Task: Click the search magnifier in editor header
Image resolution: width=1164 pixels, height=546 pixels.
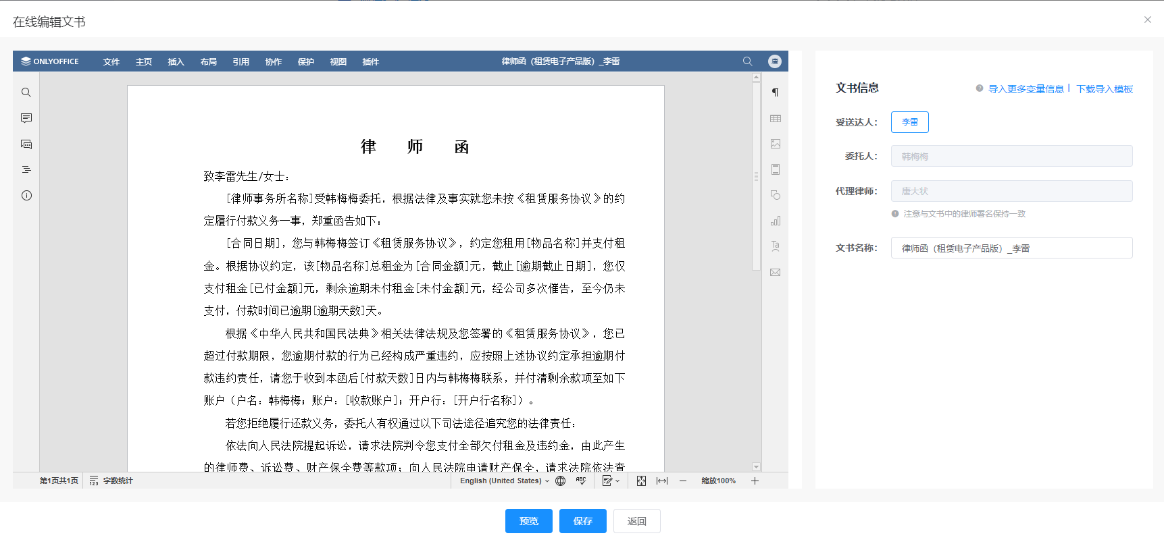Action: click(x=747, y=61)
